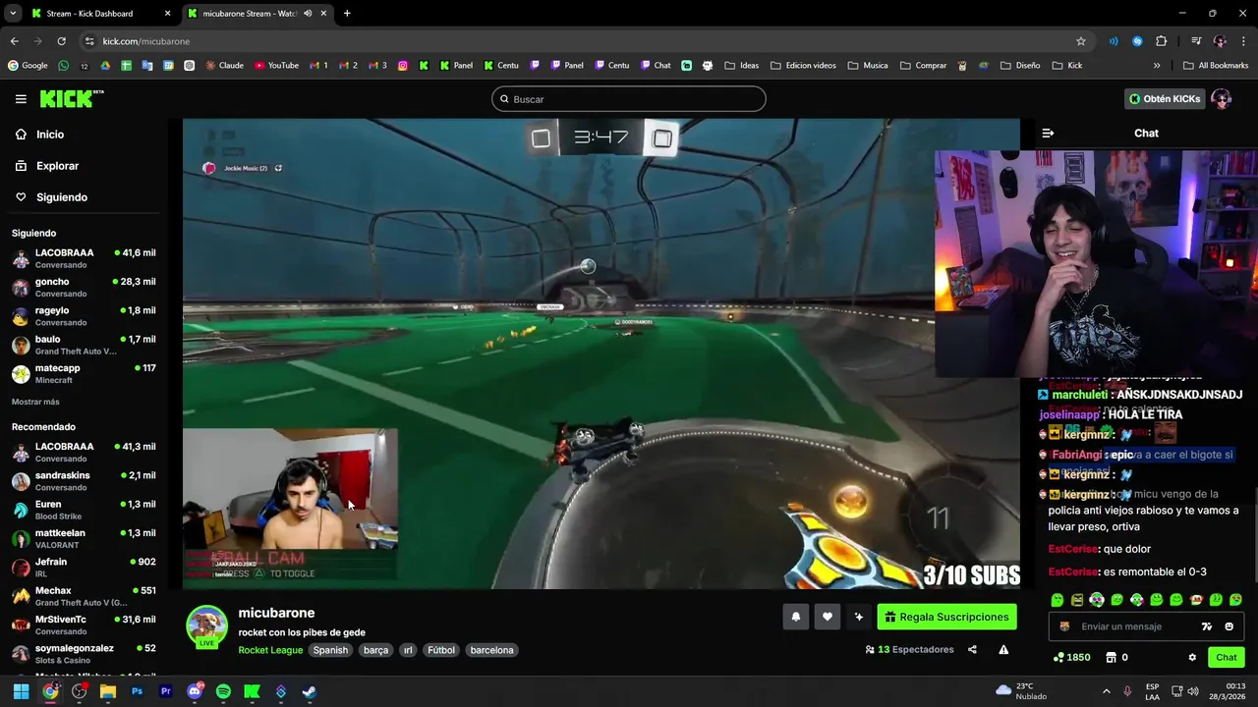Screen dimensions: 1258x707
Task: Open chat settings gear
Action: 1192,657
